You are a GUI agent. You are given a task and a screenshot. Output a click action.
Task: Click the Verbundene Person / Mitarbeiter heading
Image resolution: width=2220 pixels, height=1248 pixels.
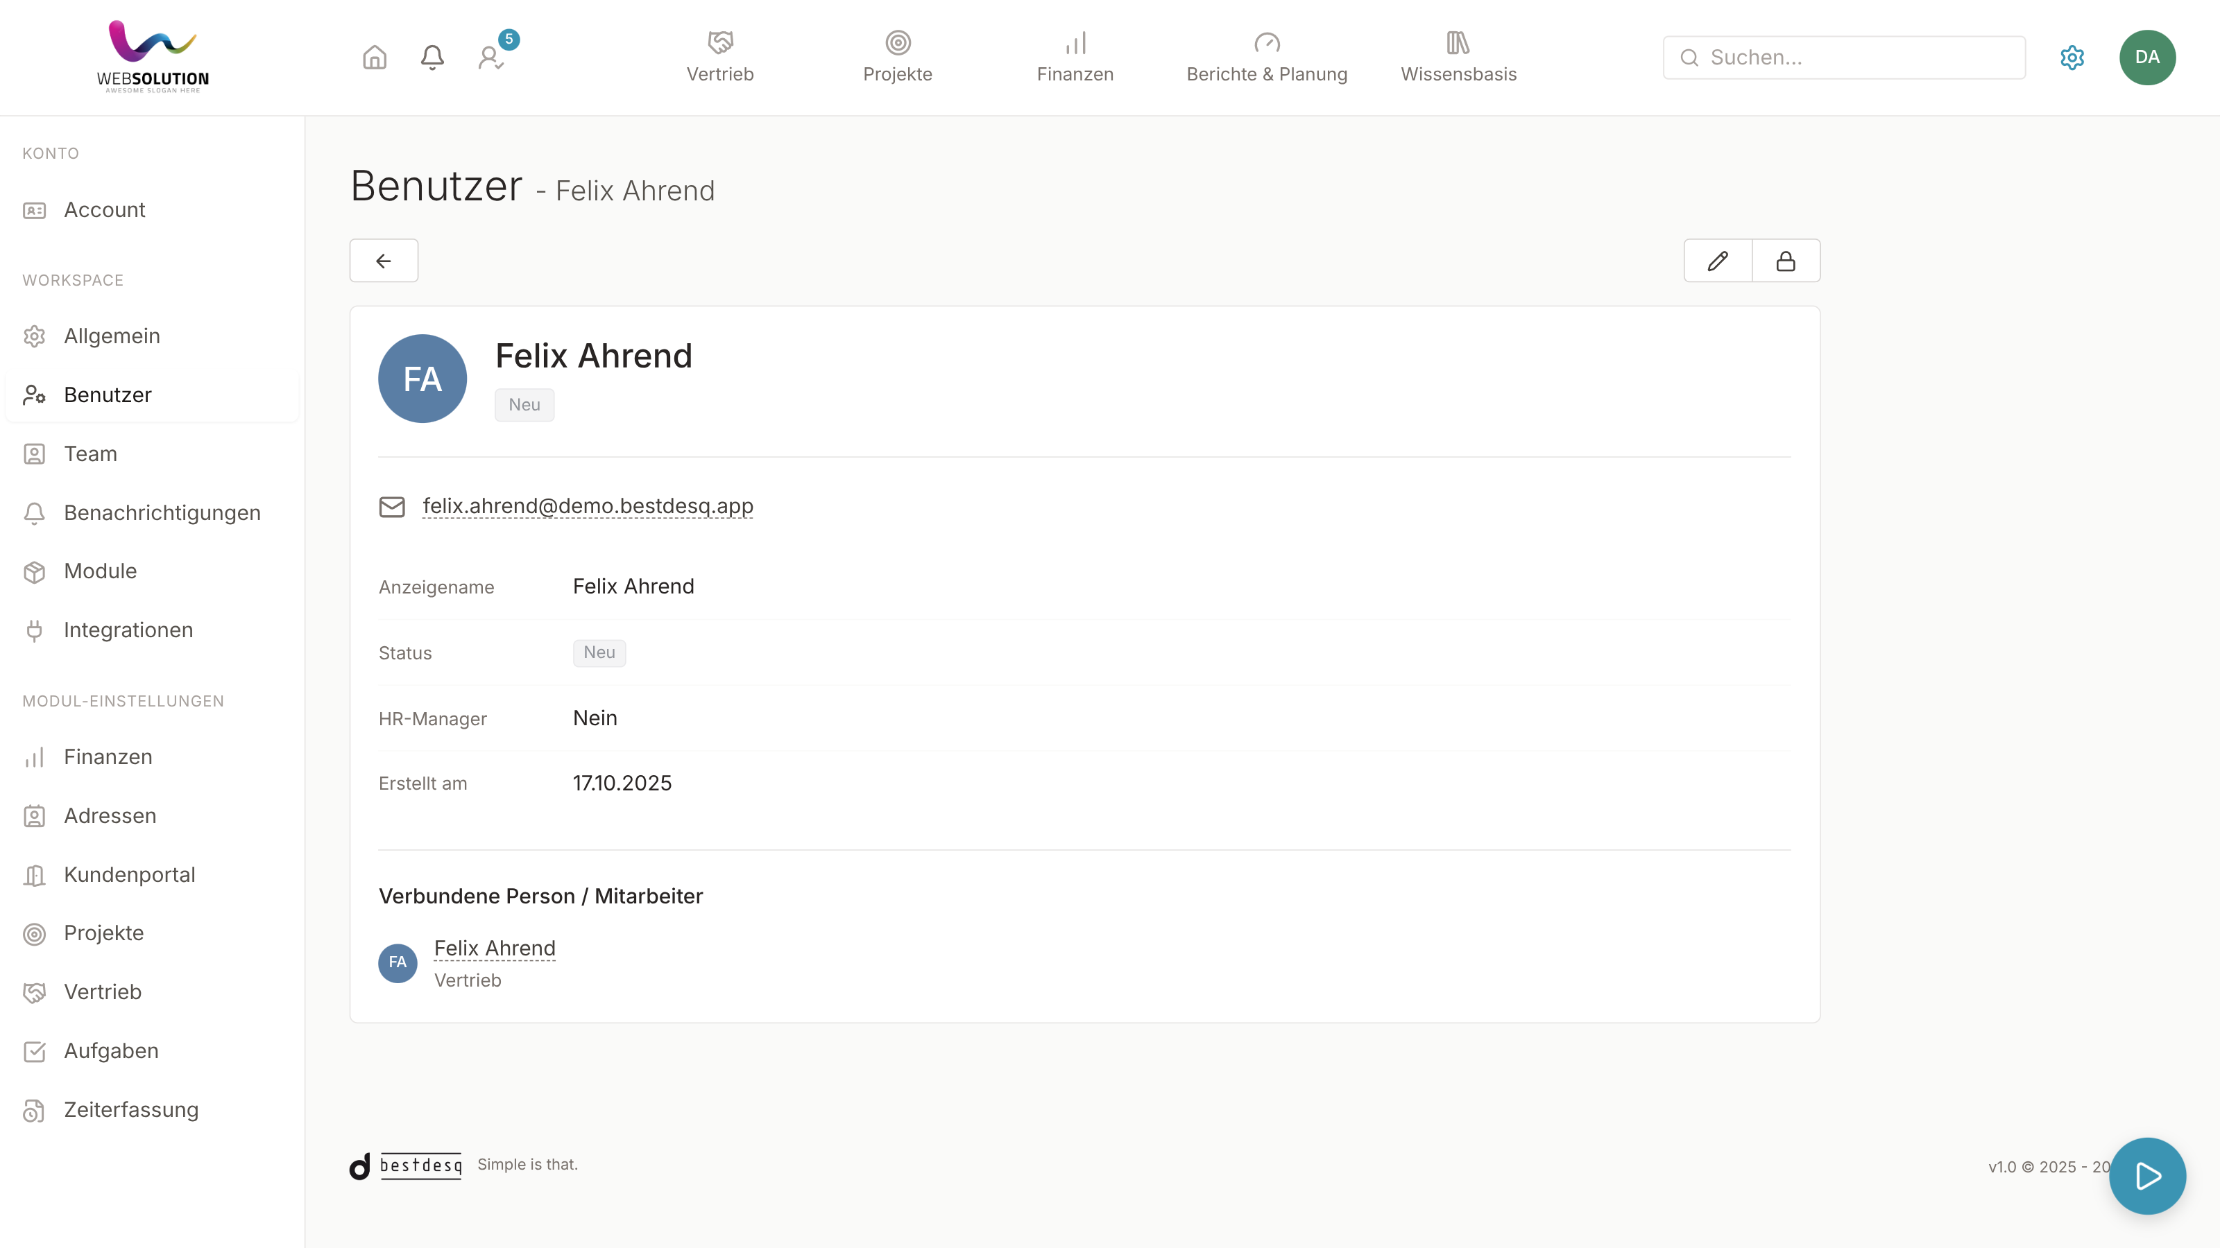pyautogui.click(x=540, y=896)
